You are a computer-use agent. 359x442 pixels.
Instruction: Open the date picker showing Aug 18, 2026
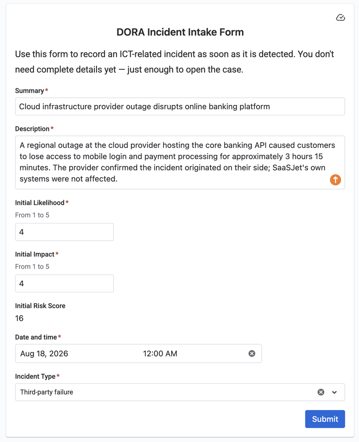click(76, 354)
